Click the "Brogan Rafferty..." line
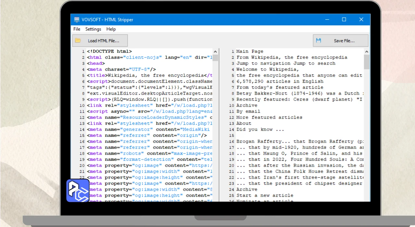415x227 pixels. [300, 141]
